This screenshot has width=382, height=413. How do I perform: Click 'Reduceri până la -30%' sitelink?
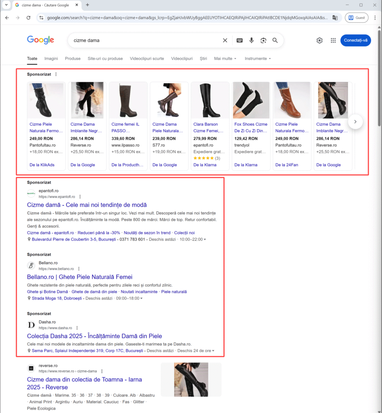(99, 233)
